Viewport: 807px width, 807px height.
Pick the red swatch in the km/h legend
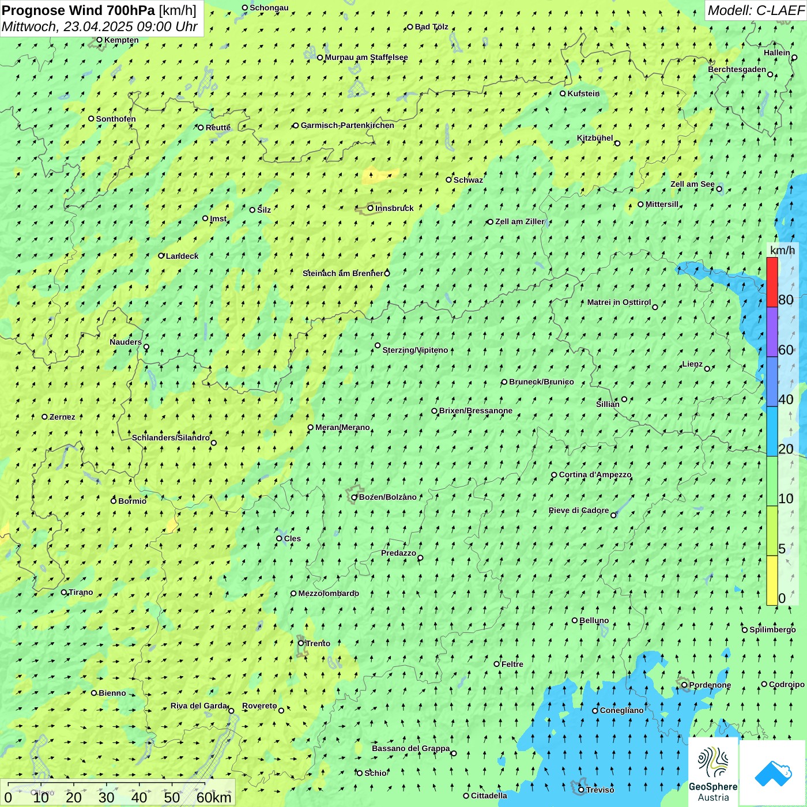click(772, 282)
